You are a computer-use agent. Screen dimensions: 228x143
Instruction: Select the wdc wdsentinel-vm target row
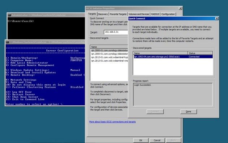pyautogui.click(x=109, y=61)
